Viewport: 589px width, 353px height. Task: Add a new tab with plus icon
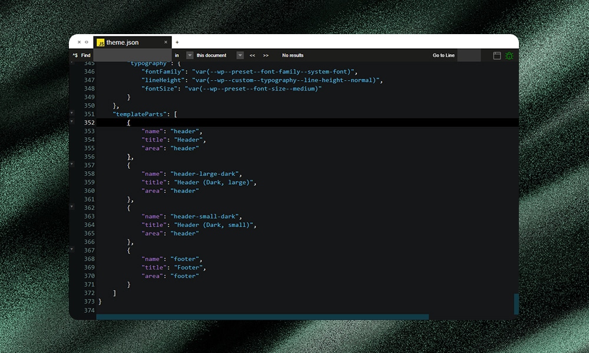(177, 42)
